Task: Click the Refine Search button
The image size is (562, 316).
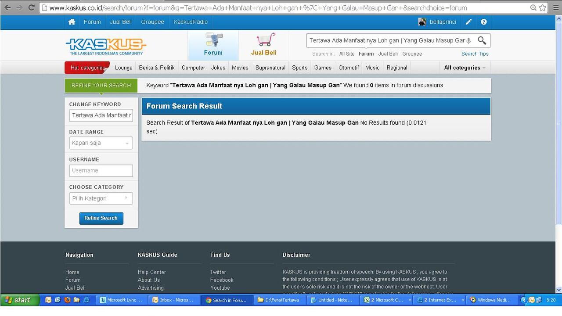Action: [x=101, y=218]
